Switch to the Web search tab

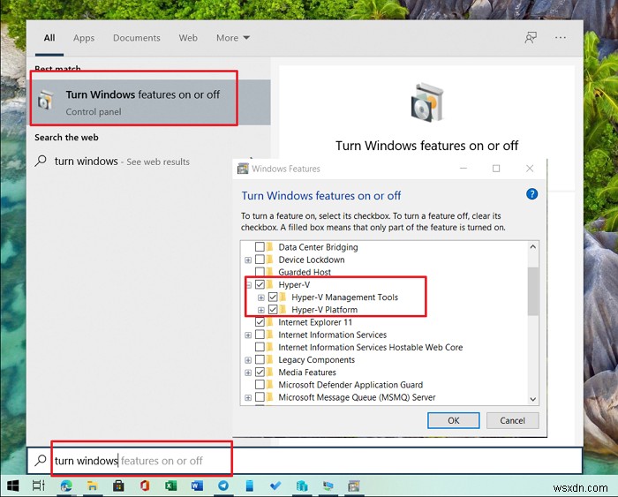tap(188, 38)
